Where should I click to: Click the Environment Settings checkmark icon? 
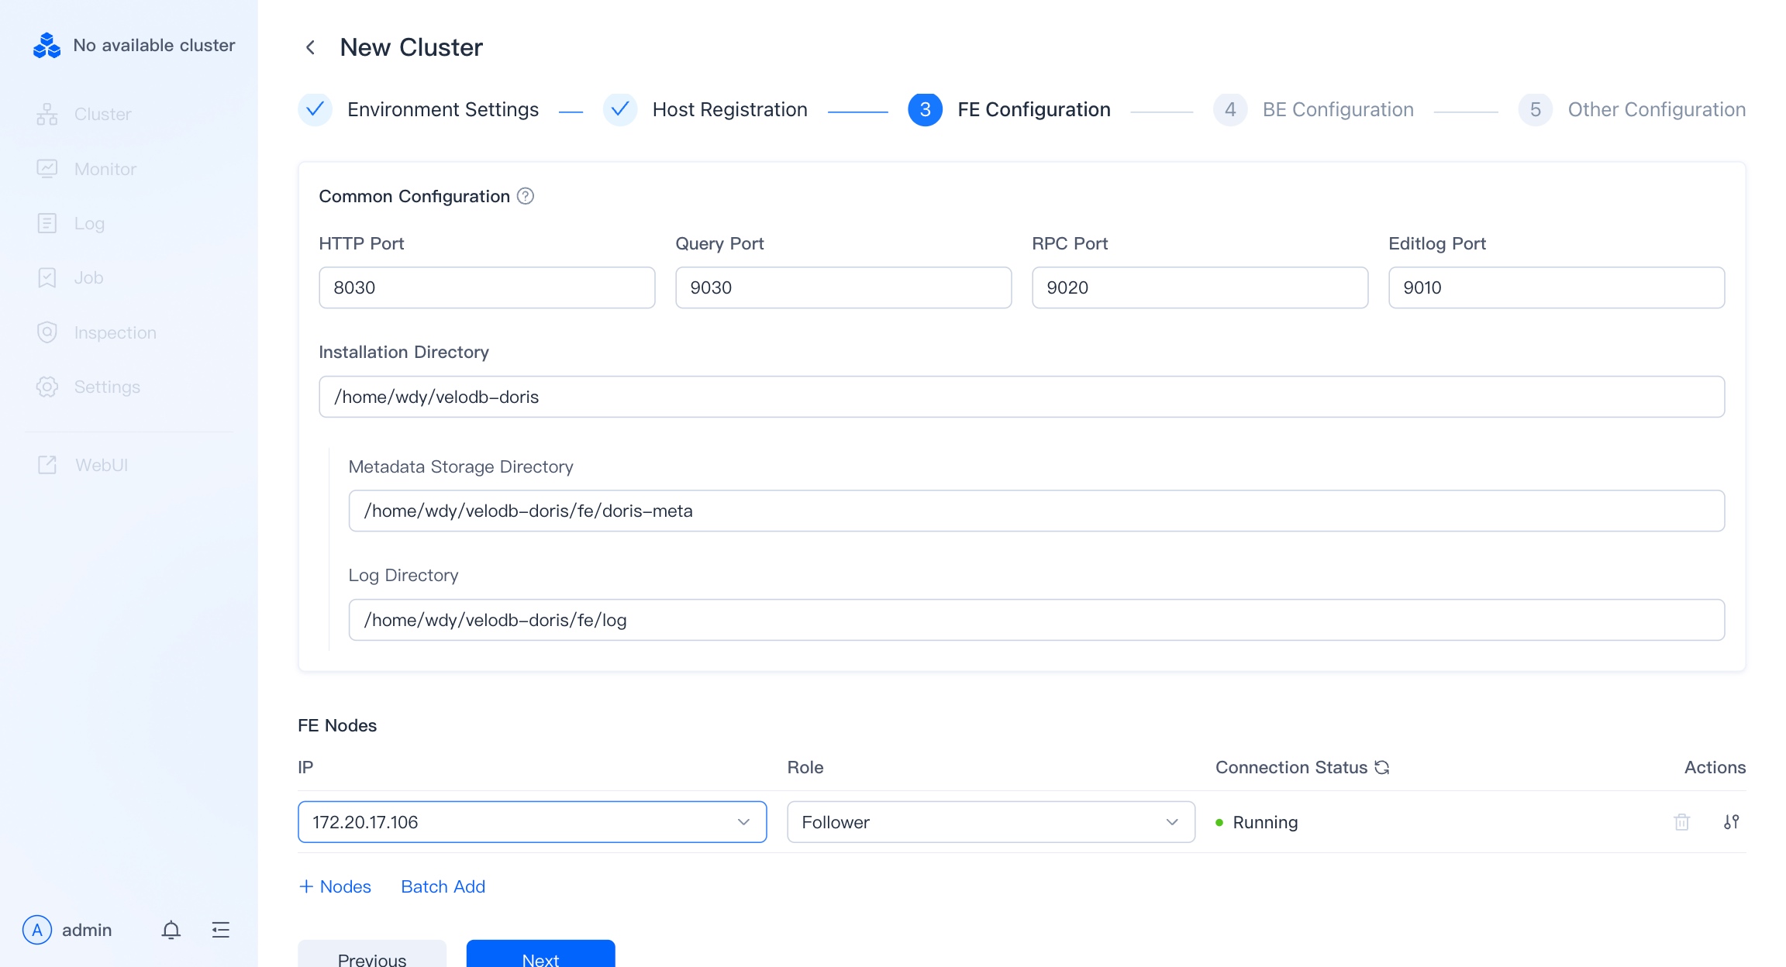point(315,109)
